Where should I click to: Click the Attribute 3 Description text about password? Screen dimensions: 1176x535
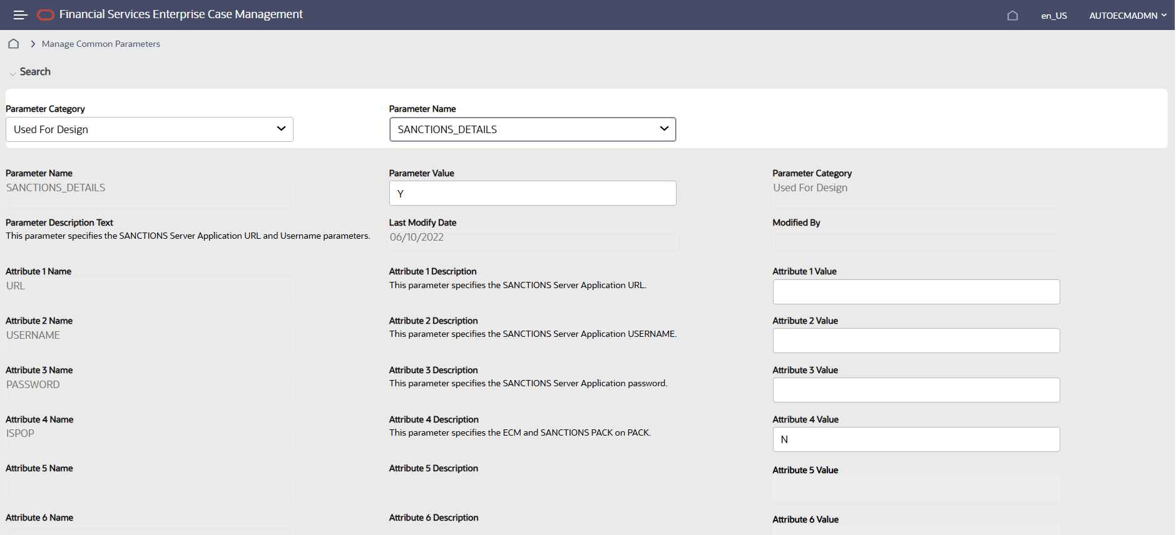[x=528, y=384]
